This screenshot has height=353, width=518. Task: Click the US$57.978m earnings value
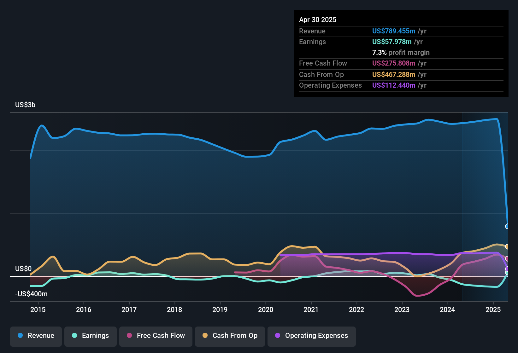coord(392,42)
